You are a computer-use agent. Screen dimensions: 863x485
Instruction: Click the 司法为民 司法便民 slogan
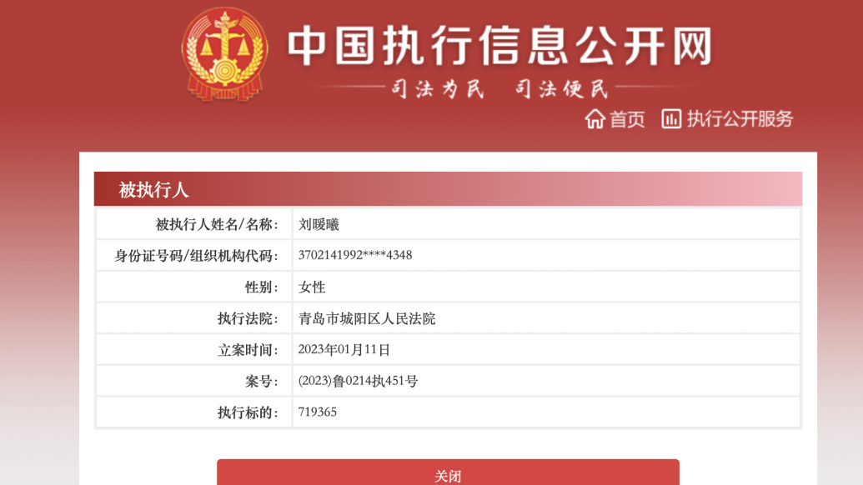click(x=500, y=88)
